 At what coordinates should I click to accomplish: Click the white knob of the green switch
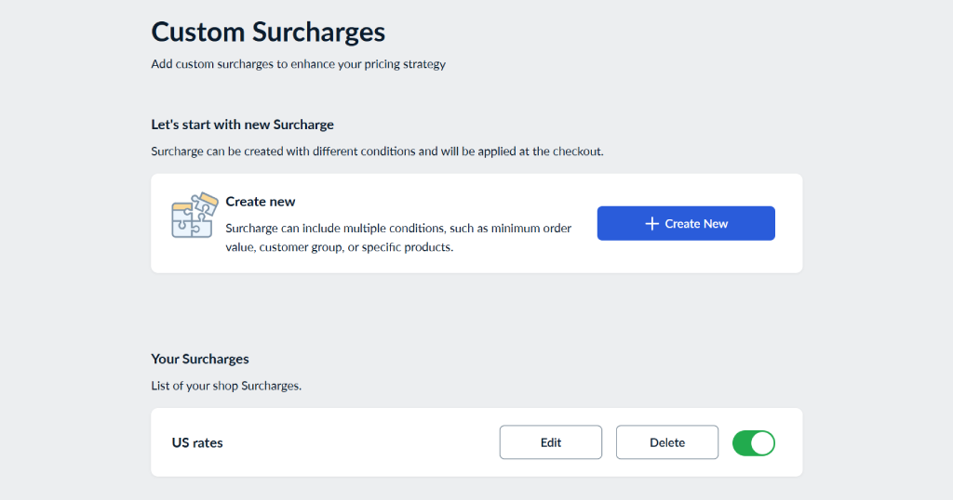(762, 443)
